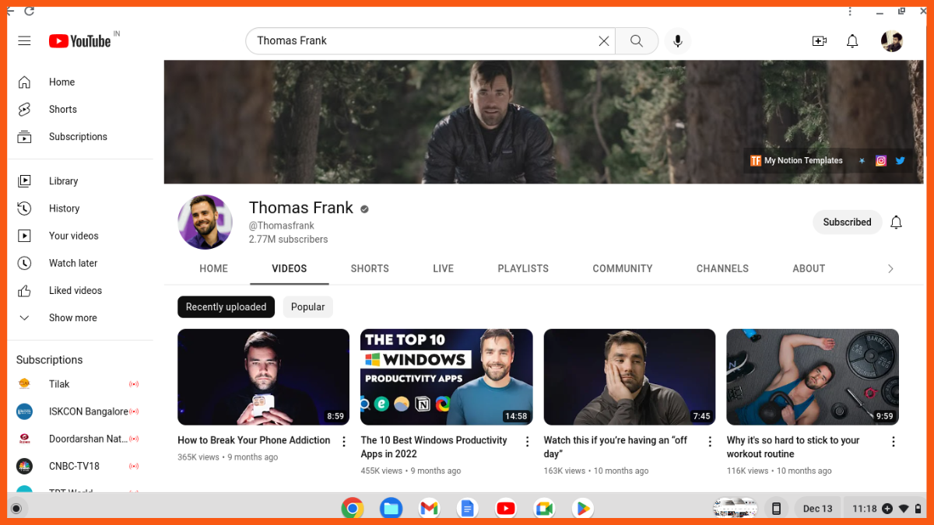Open the ChromeOS launcher button
The image size is (934, 525).
pyautogui.click(x=15, y=509)
